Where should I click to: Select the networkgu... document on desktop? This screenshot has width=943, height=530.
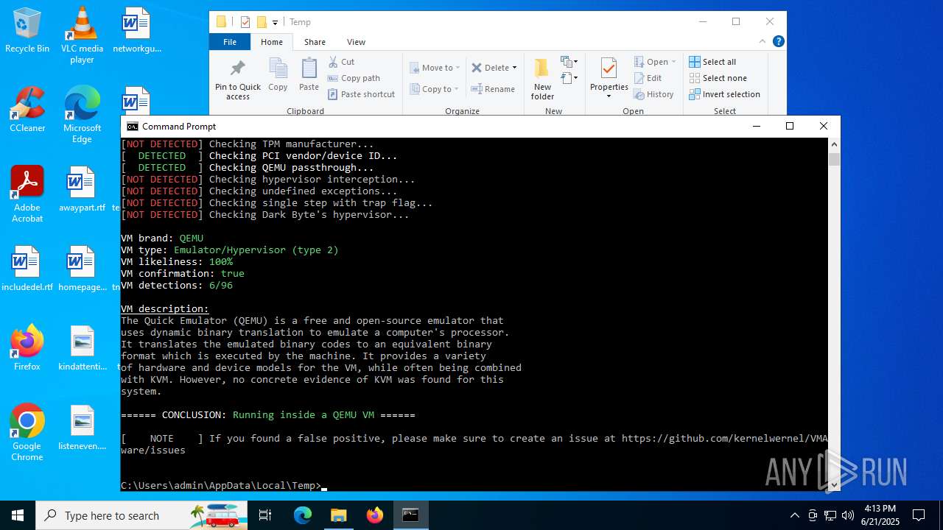[136, 31]
